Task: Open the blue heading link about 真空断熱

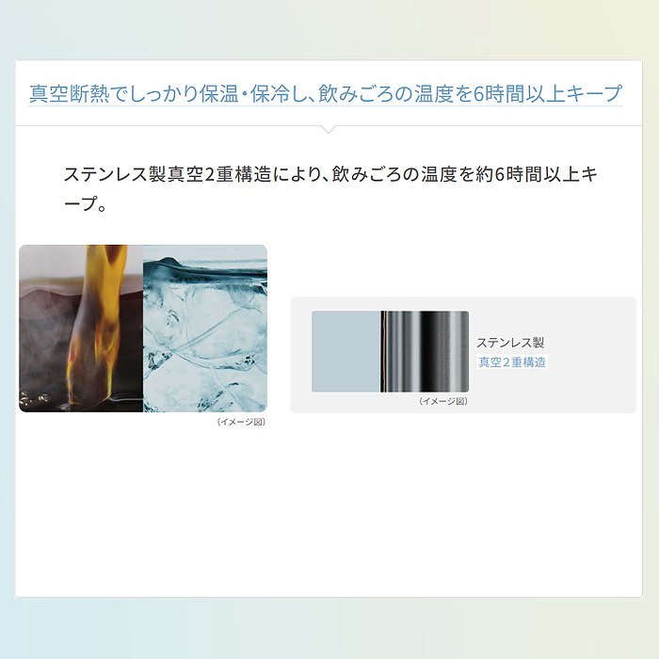Action: click(x=326, y=94)
